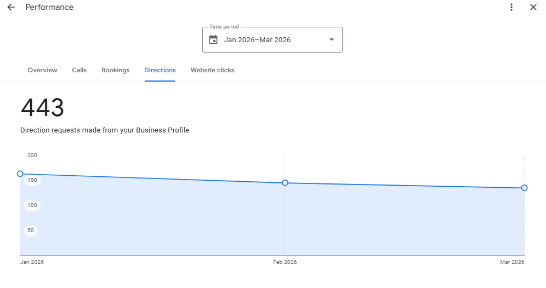Click the 100 y-axis label
The width and height of the screenshot is (546, 288).
click(x=32, y=205)
